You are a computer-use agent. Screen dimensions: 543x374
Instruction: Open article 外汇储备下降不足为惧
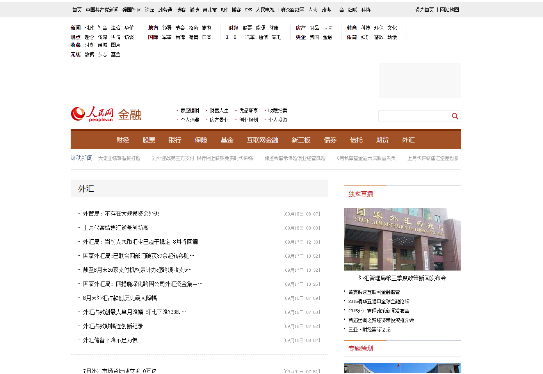click(110, 340)
